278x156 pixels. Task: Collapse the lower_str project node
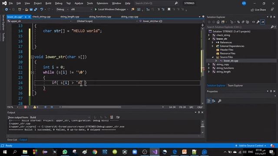(209, 39)
